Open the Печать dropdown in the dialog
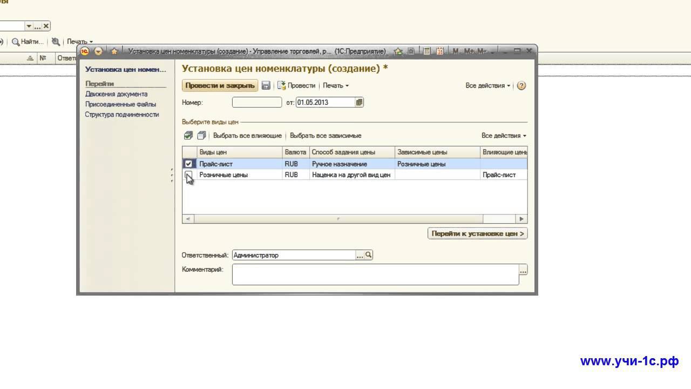Viewport: 691px width, 389px height. coord(336,85)
